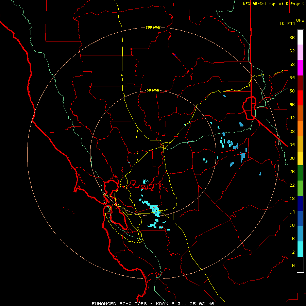Click the legend value 30
This screenshot has width=306, height=306.
tap(292, 158)
